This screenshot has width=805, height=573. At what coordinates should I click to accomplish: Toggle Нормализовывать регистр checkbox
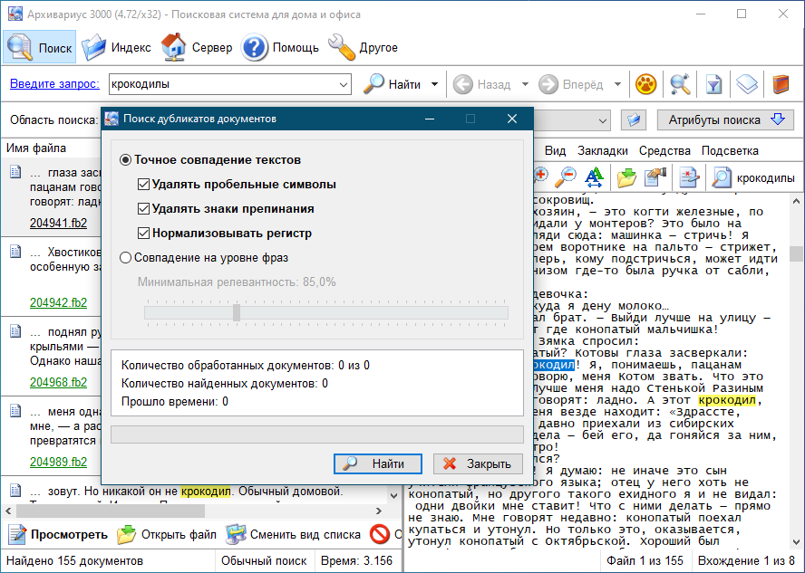click(143, 234)
